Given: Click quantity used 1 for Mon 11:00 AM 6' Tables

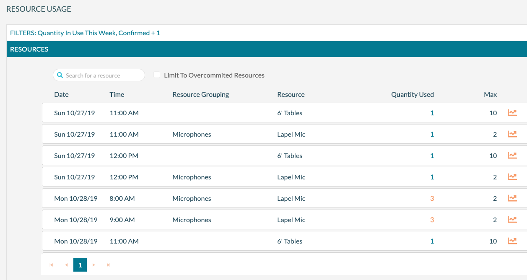Looking at the screenshot, I should tap(432, 241).
